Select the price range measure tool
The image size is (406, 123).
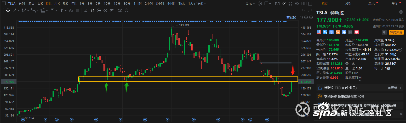click(x=52, y=10)
